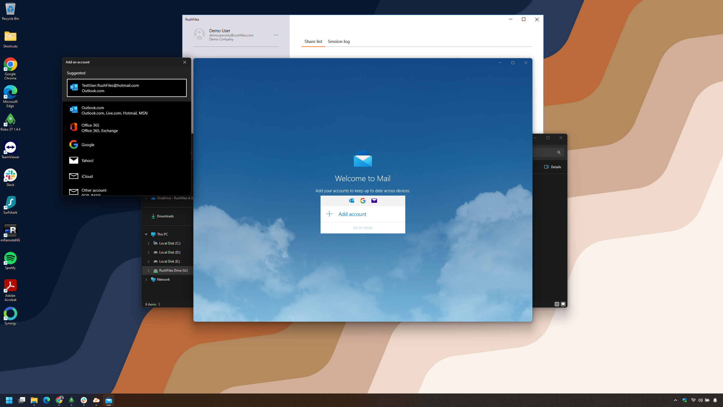Click the purple Yahoo mail icon

(x=374, y=201)
